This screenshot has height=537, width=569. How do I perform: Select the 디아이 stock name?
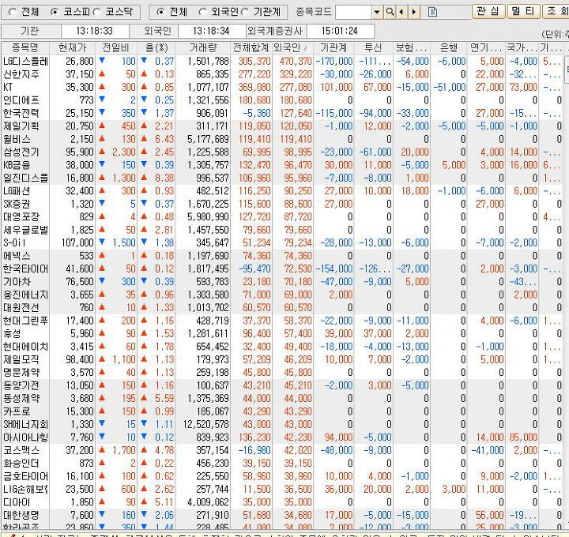(x=17, y=502)
